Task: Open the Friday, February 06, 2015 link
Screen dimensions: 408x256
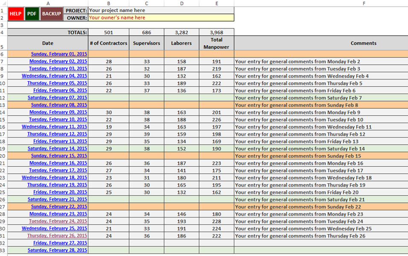Action: (x=60, y=91)
